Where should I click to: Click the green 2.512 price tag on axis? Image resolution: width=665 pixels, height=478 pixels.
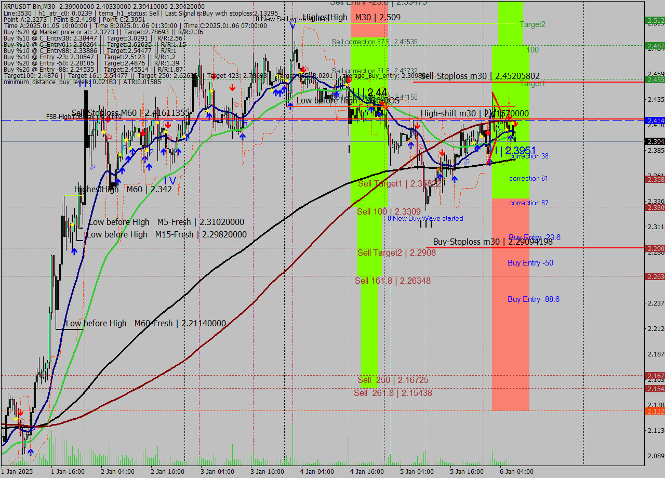point(655,20)
